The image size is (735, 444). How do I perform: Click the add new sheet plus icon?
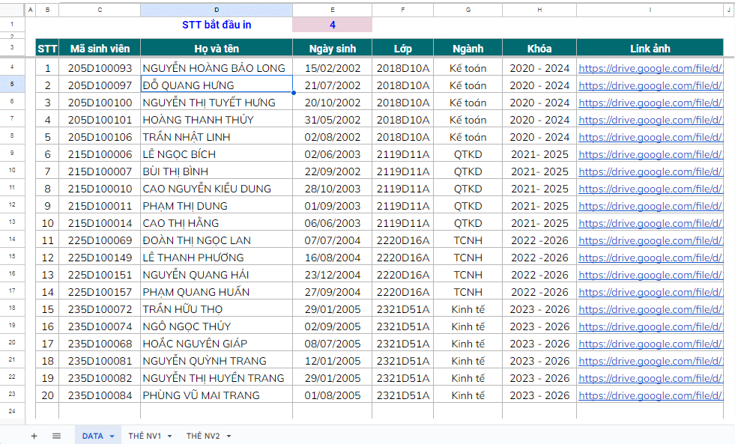(34, 436)
